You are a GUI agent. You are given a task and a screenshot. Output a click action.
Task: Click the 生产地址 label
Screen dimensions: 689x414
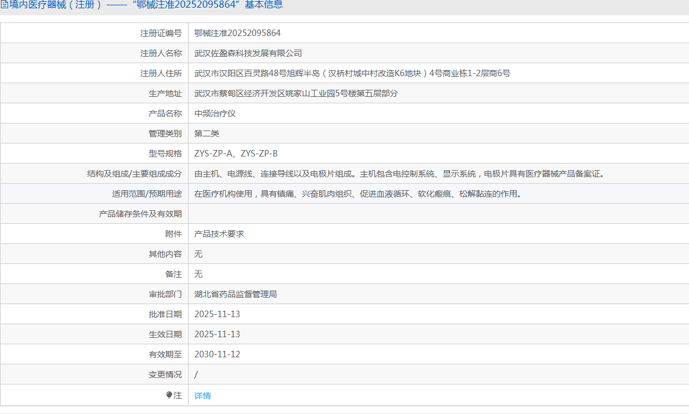pos(165,93)
